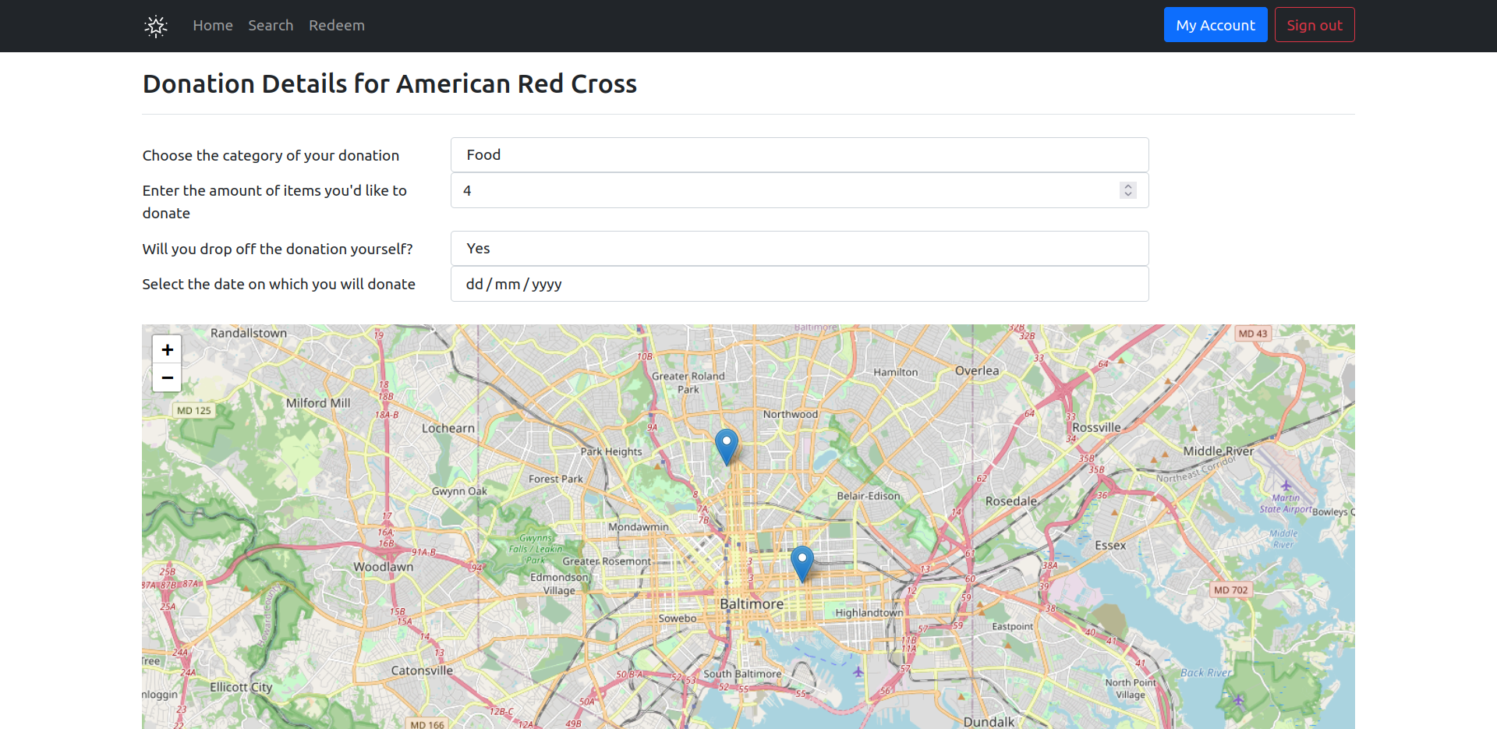Click the MD 702 road shield on map

1230,590
